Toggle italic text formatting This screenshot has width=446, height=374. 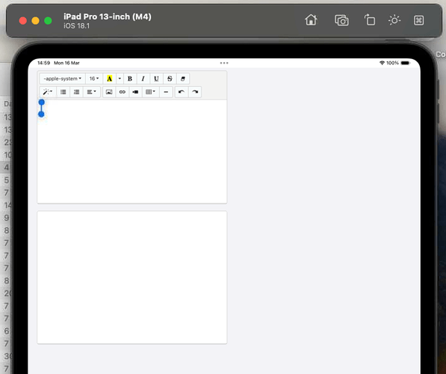tap(143, 79)
